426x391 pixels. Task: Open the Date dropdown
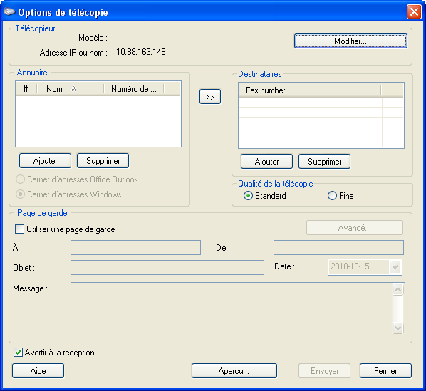click(395, 266)
